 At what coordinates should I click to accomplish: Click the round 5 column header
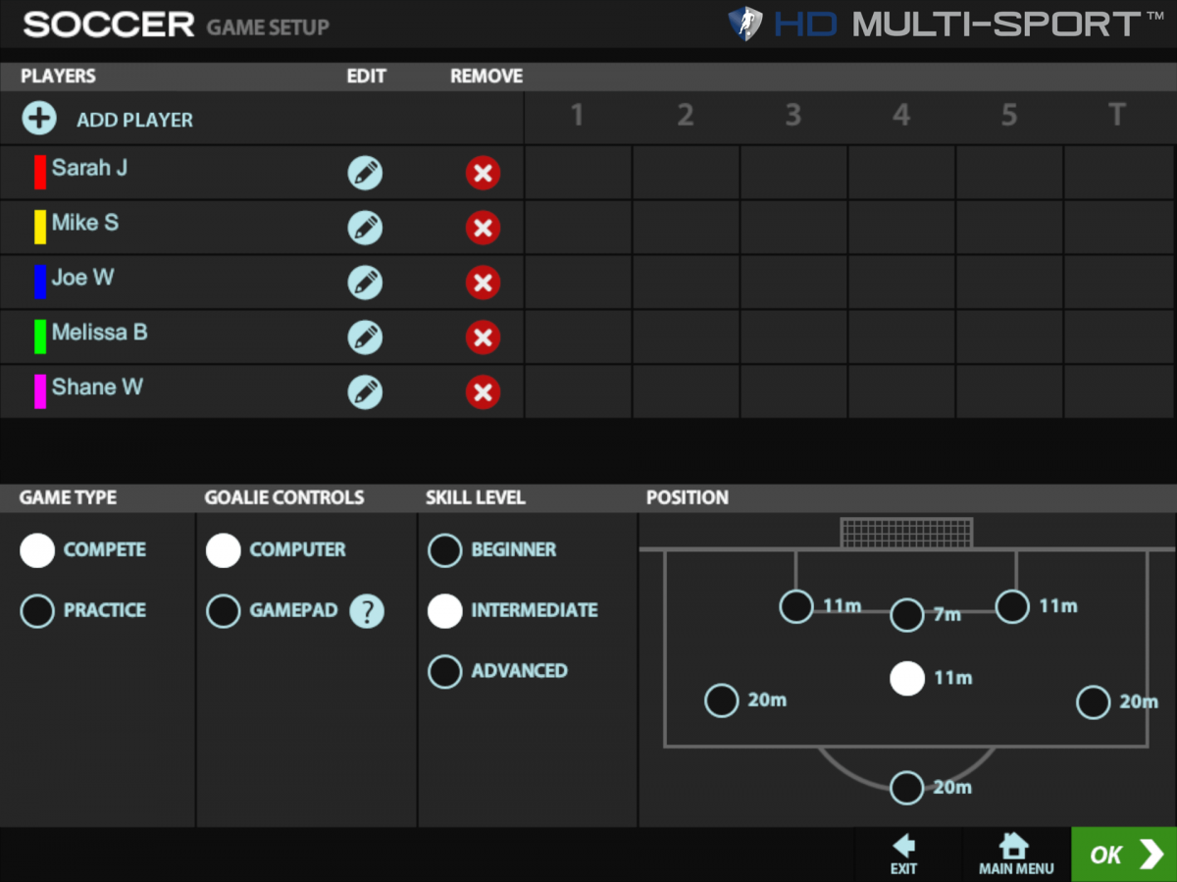[x=1009, y=116]
